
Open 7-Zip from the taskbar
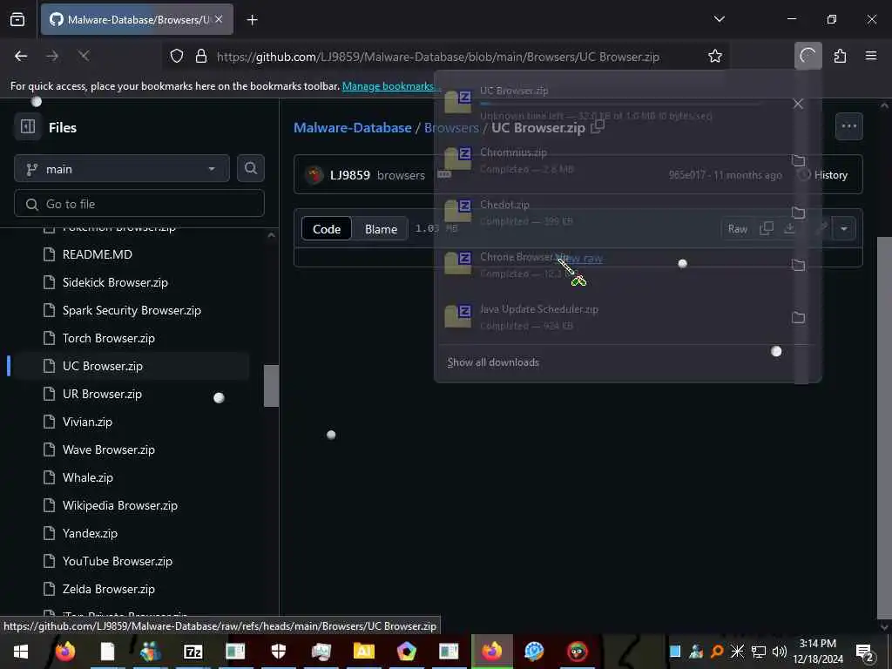(x=193, y=652)
